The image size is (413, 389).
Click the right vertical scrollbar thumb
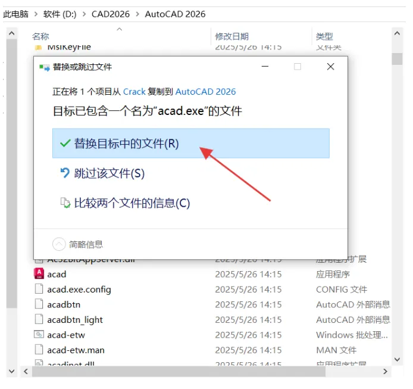click(397, 59)
